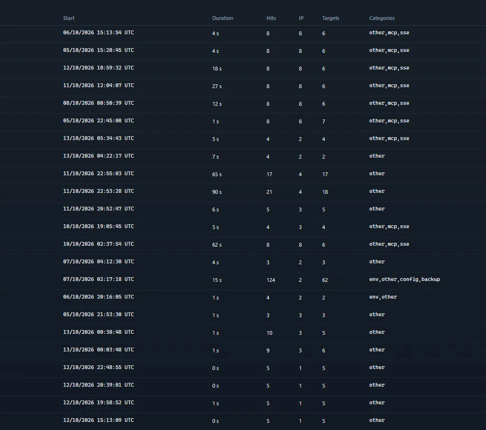The image size is (486, 430).
Task: Click the 0 s duration in 12/10/2026 22:48:55 row
Action: coord(216,368)
